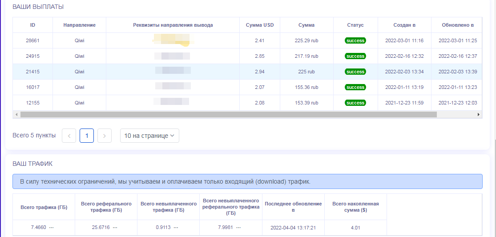The height and width of the screenshot is (237, 496).
Task: Click the 'Статус' column header
Action: pyautogui.click(x=355, y=25)
